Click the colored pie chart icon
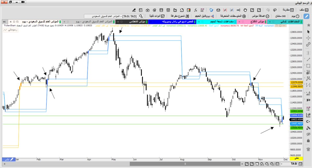Screen dimensions: 312x168 (188, 10)
